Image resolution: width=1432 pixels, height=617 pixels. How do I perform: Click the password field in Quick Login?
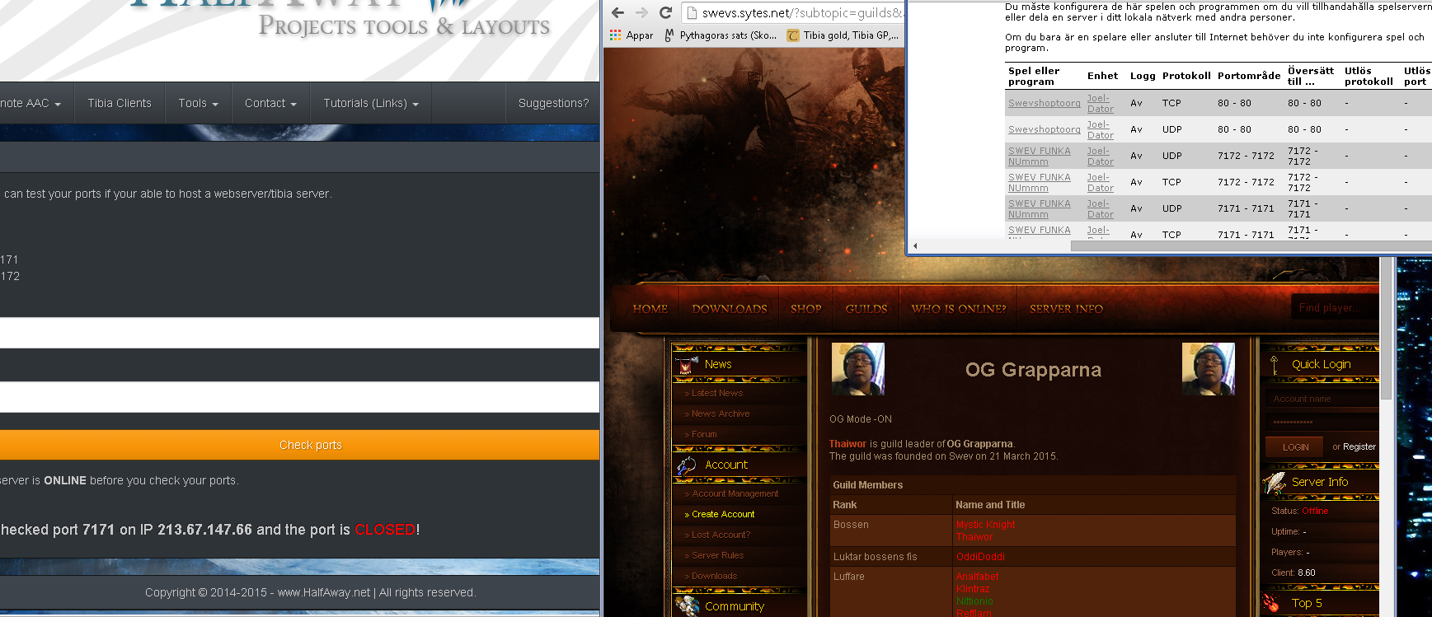coord(1322,422)
